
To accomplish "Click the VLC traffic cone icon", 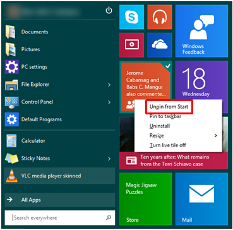I will tap(11, 176).
